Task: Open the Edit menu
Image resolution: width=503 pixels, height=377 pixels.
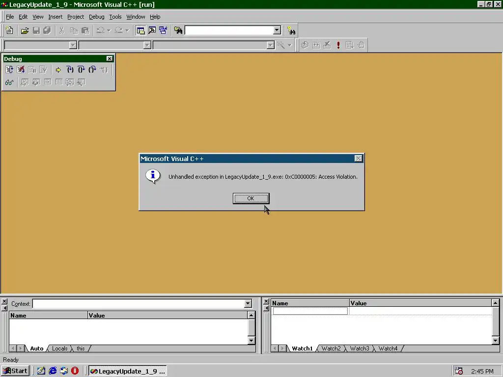Action: pyautogui.click(x=23, y=17)
